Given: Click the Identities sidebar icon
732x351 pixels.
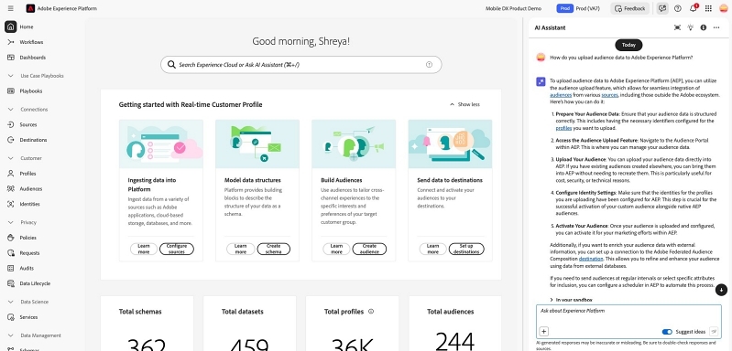Looking at the screenshot, I should pyautogui.click(x=11, y=204).
